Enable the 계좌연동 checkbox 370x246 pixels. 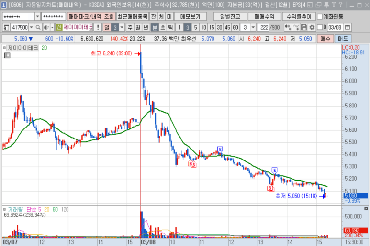click(320, 16)
